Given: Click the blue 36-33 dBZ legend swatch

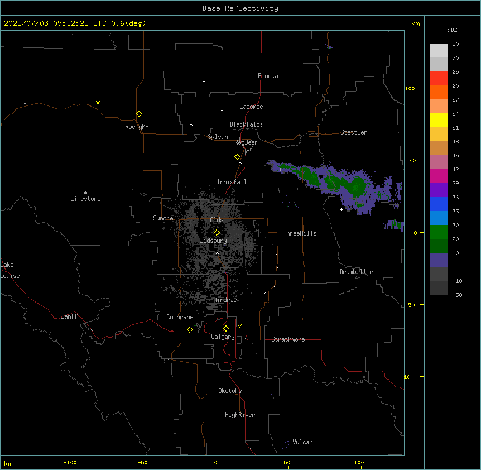Looking at the screenshot, I should (x=439, y=204).
